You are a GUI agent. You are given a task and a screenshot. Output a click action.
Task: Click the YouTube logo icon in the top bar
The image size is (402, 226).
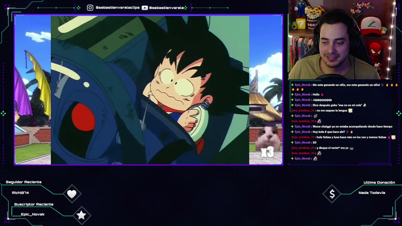[x=145, y=8]
